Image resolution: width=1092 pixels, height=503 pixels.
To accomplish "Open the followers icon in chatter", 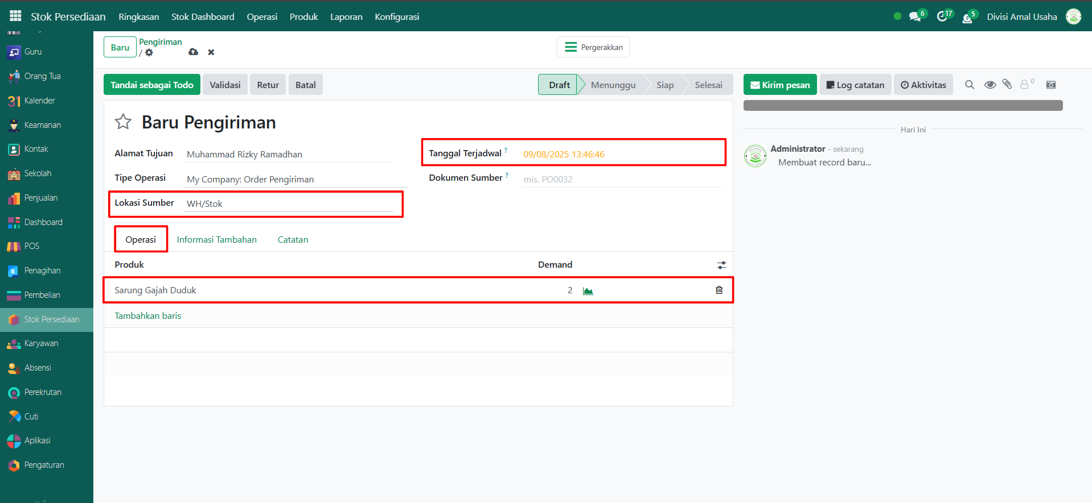I will click(x=1025, y=85).
